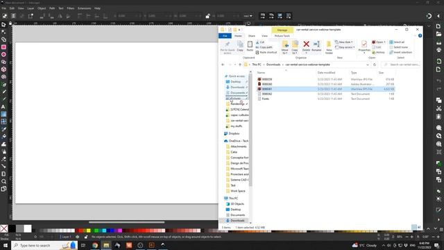
Task: Click File Explorer icon in the taskbar
Action: coord(106,245)
